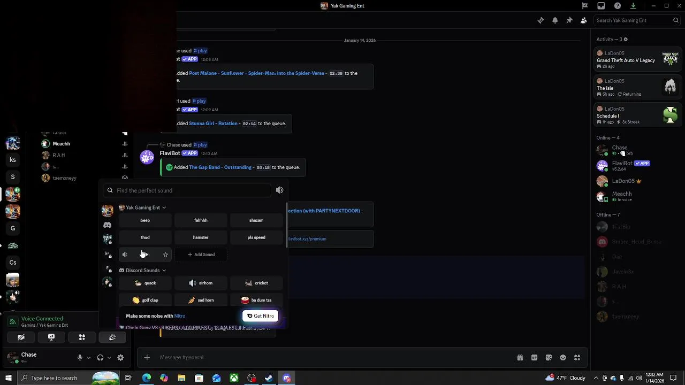Open the emoji picker
The height and width of the screenshot is (385, 685).
pyautogui.click(x=563, y=358)
